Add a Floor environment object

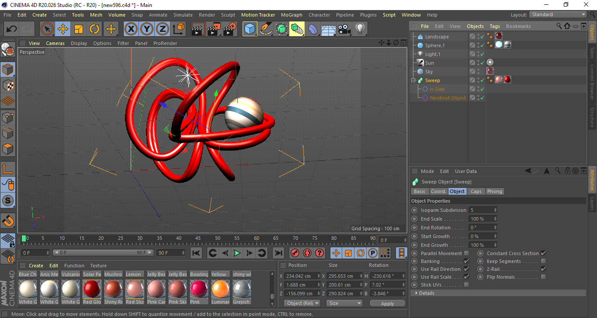coord(329,29)
